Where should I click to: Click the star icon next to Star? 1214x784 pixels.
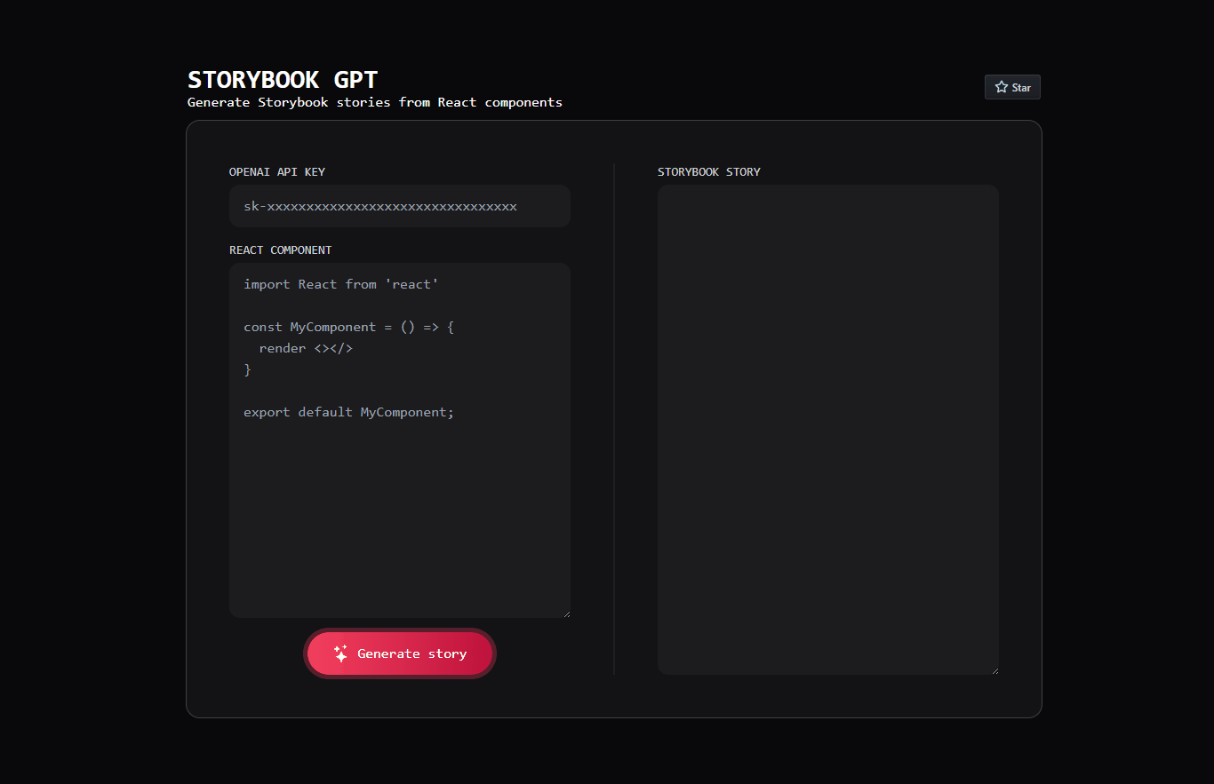coord(1002,87)
